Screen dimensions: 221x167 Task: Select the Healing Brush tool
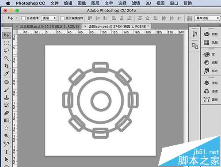7,82
